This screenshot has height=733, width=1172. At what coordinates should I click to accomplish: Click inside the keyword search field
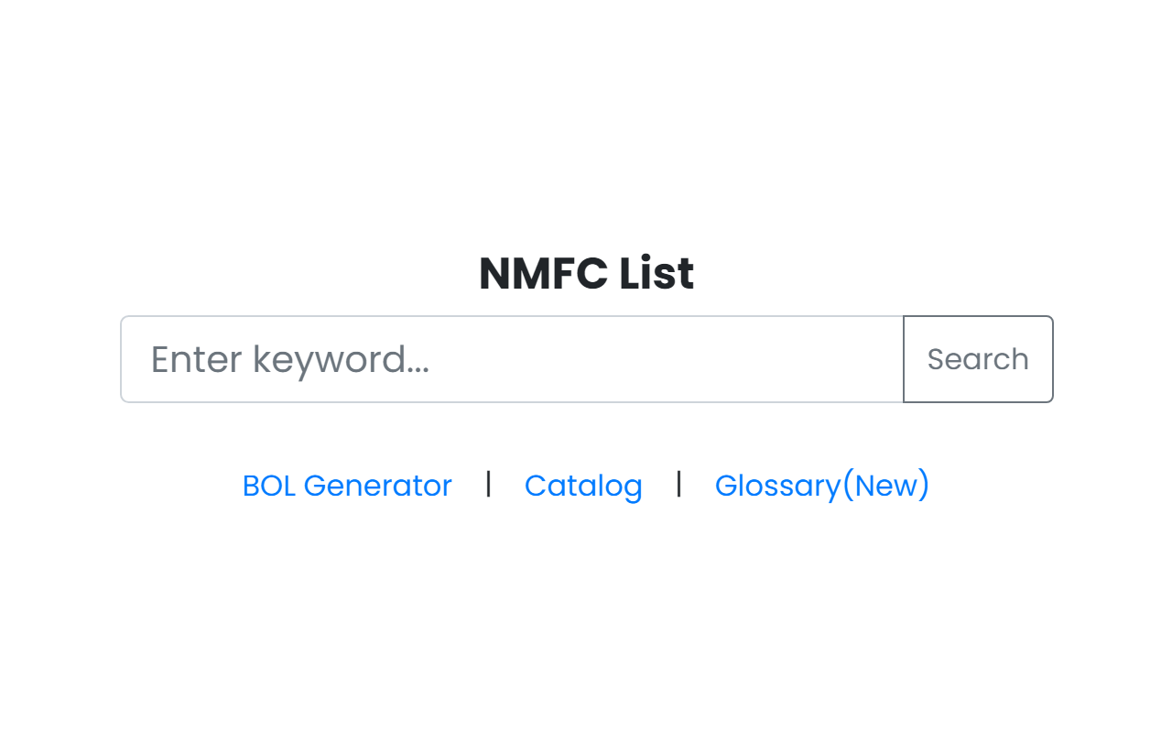tap(511, 358)
